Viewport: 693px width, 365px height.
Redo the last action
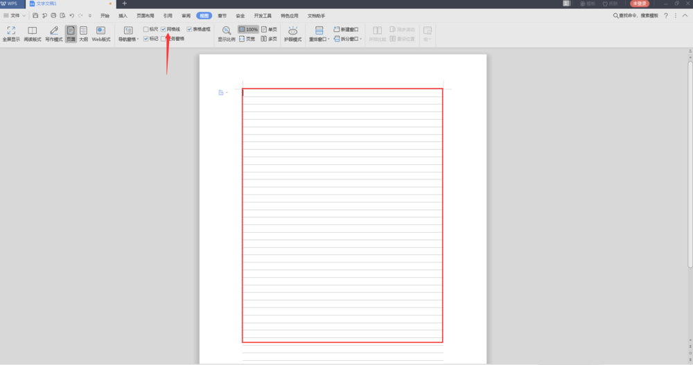tap(80, 15)
